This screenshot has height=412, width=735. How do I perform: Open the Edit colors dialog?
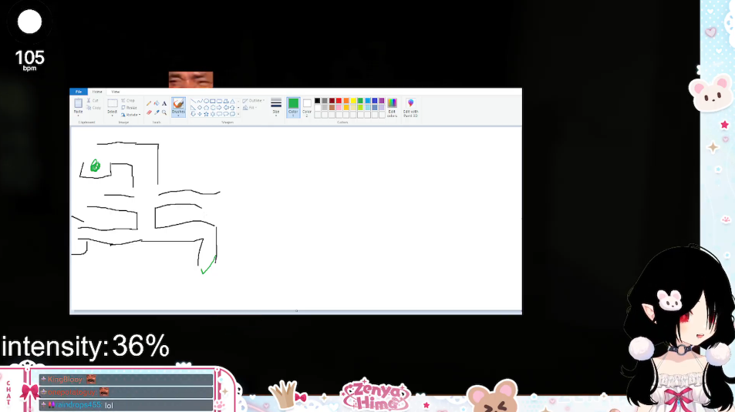click(x=392, y=107)
